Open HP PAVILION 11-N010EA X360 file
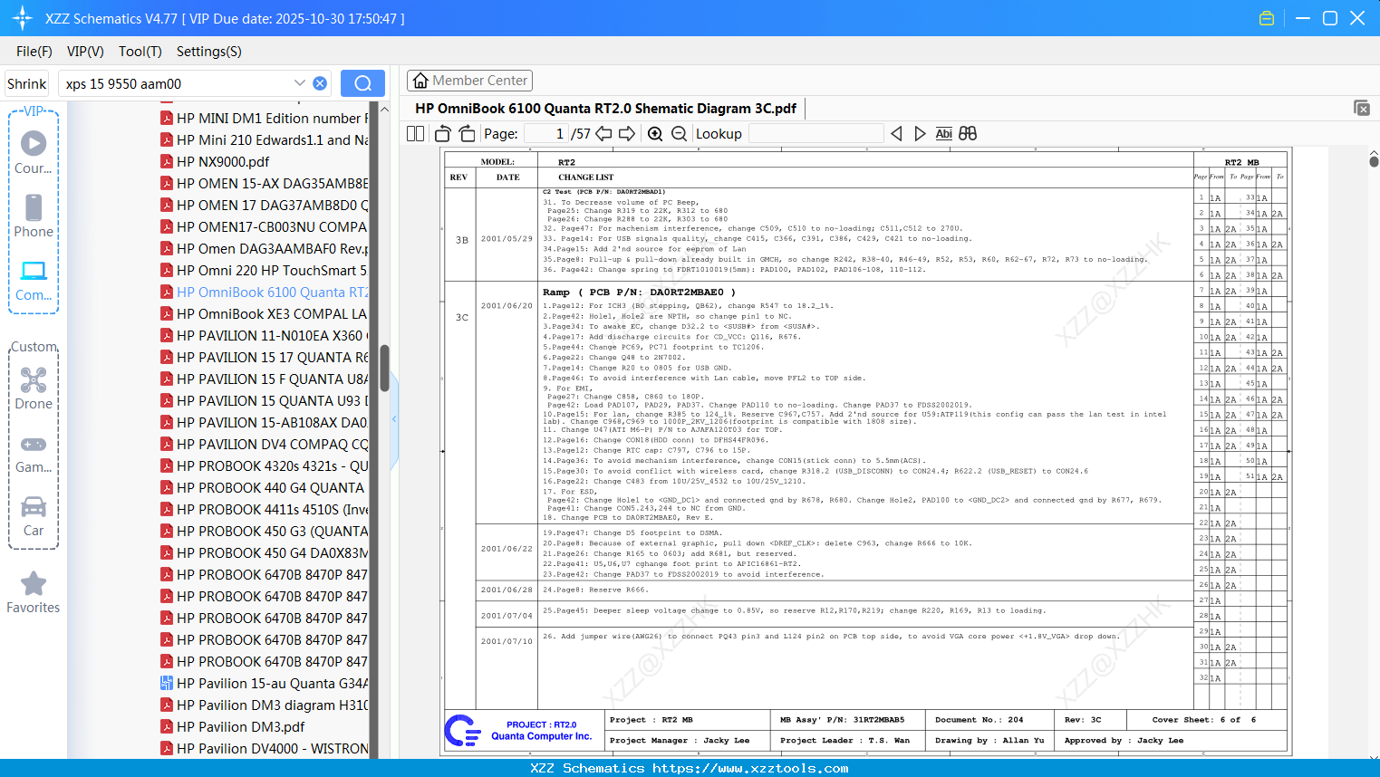The width and height of the screenshot is (1380, 777). pyautogui.click(x=264, y=336)
